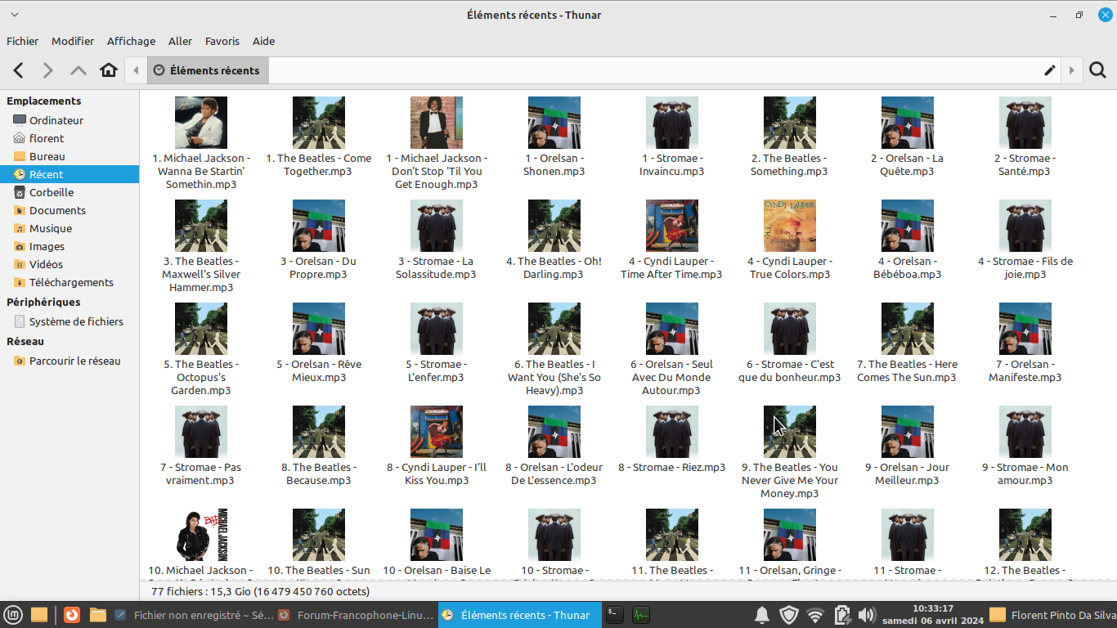Viewport: 1117px width, 628px height.
Task: Select Récent in the sidebar
Action: [70, 174]
